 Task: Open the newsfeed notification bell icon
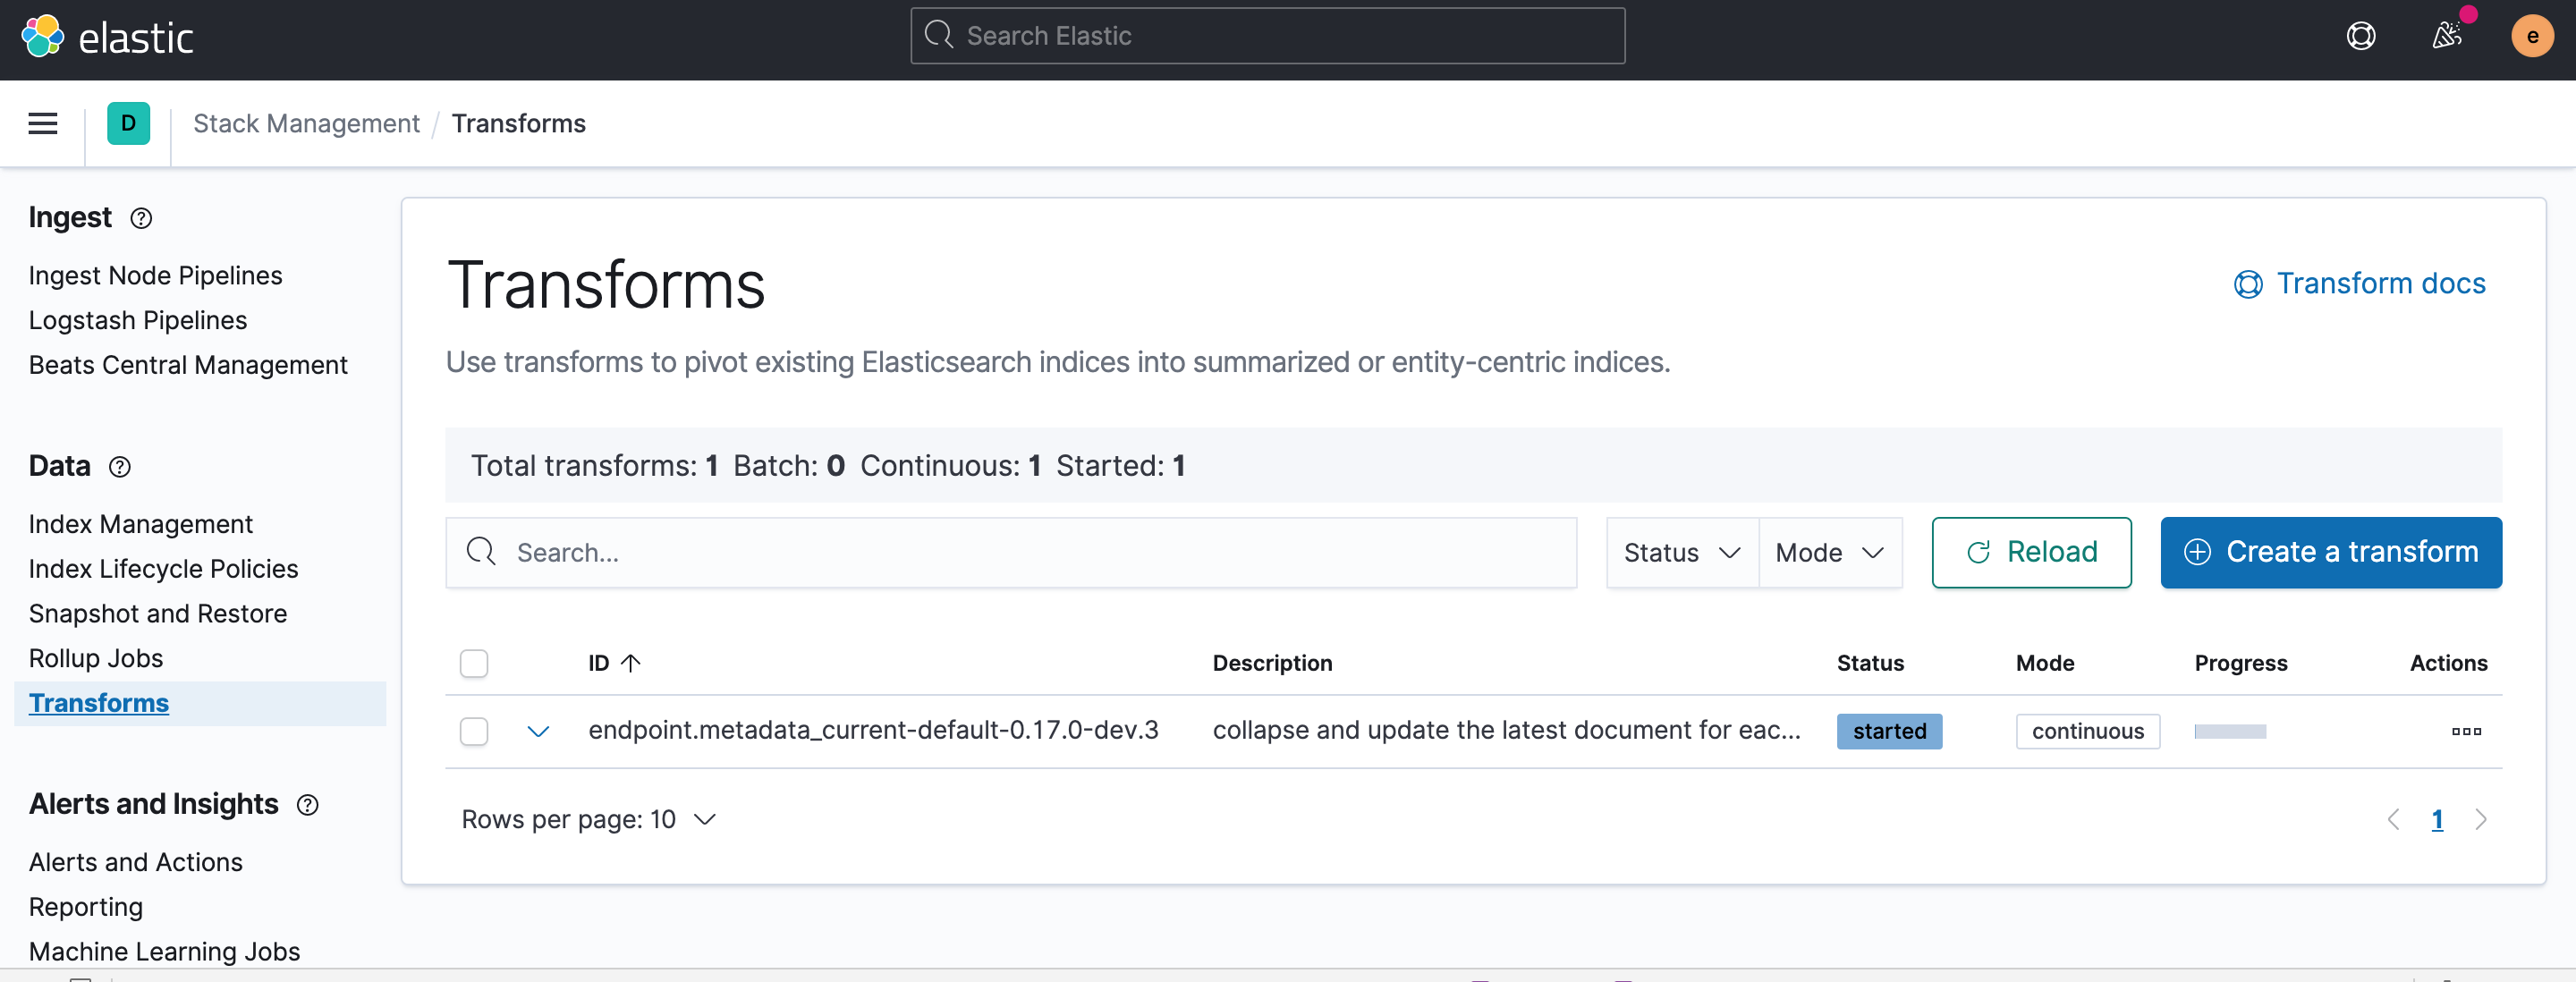click(x=2447, y=35)
